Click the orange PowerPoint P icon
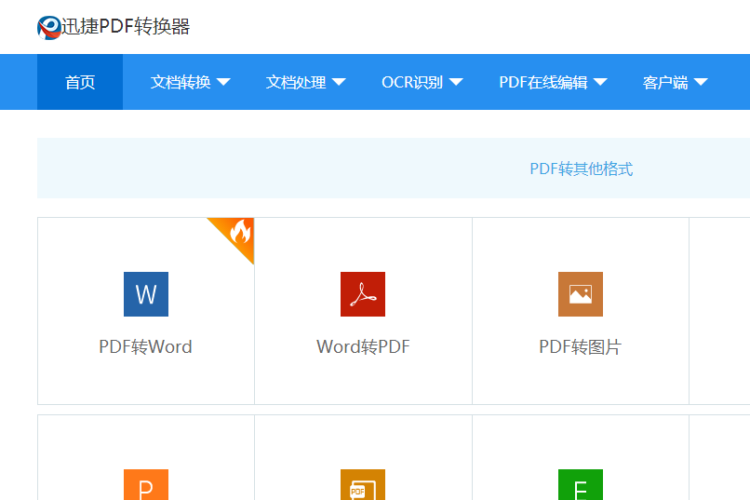The width and height of the screenshot is (750, 500). [x=146, y=485]
